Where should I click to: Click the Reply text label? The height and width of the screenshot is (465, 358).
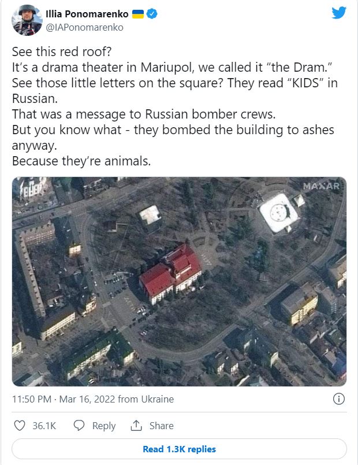tap(104, 426)
